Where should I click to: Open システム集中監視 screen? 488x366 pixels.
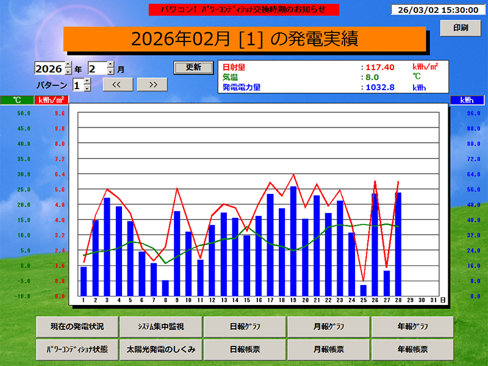[x=163, y=327]
